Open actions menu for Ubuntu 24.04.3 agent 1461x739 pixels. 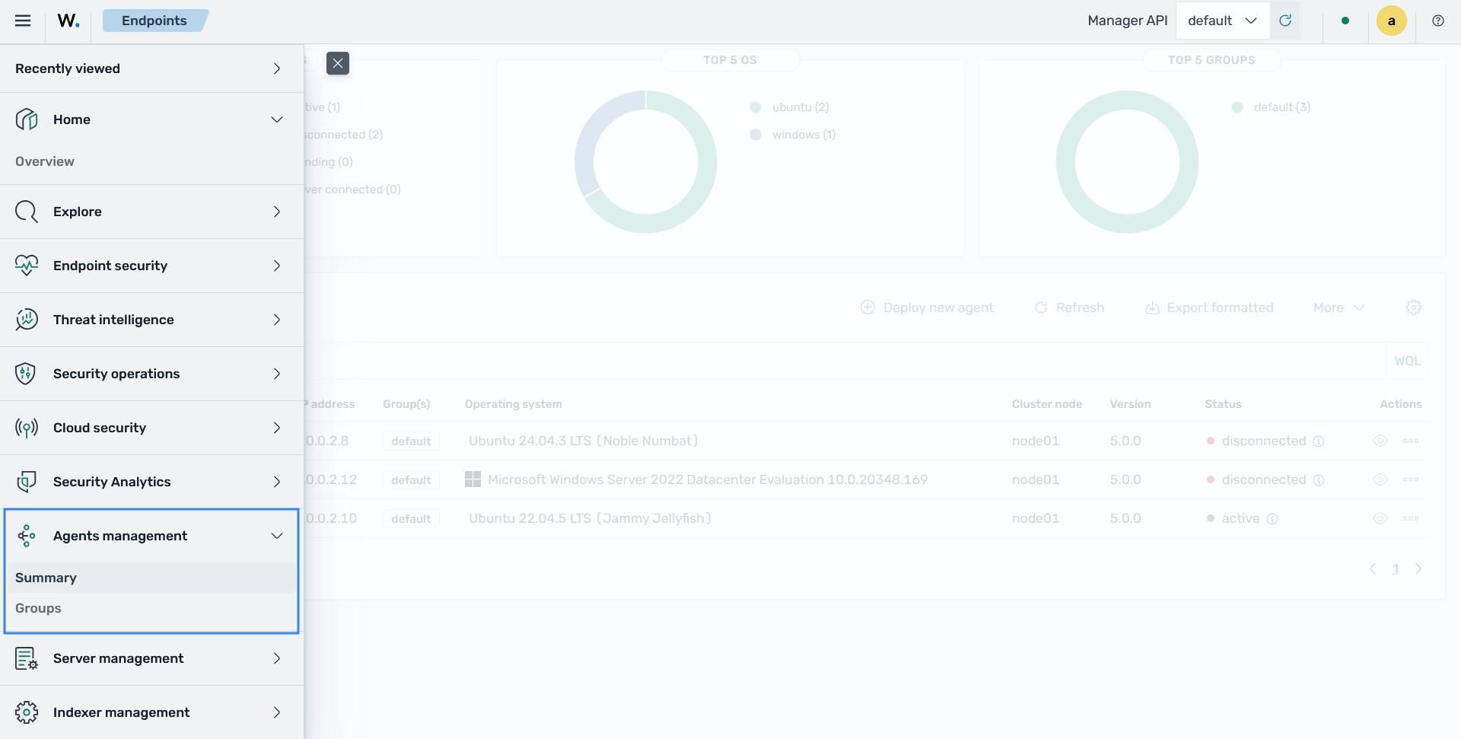(x=1411, y=441)
